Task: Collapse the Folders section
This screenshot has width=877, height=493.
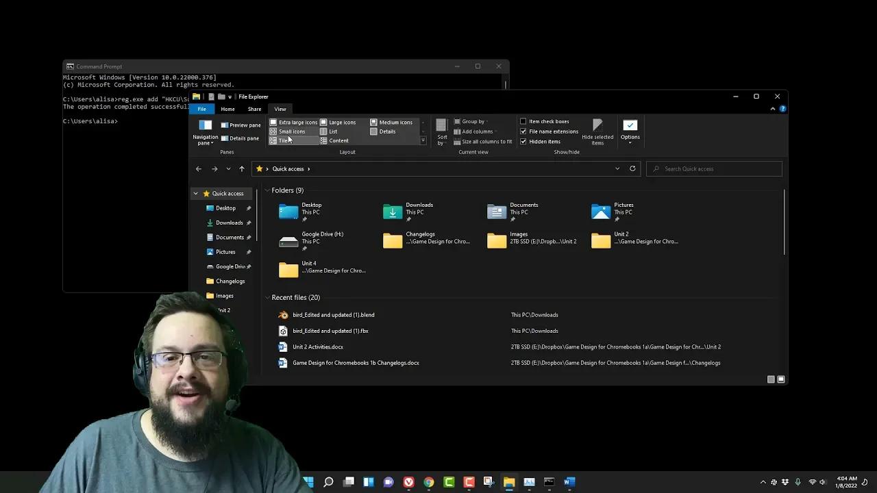Action: click(x=267, y=190)
